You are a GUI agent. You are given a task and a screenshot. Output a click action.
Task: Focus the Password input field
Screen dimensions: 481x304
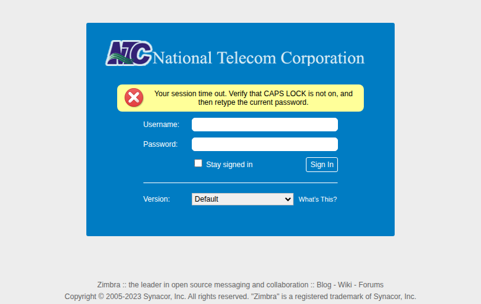pyautogui.click(x=265, y=144)
